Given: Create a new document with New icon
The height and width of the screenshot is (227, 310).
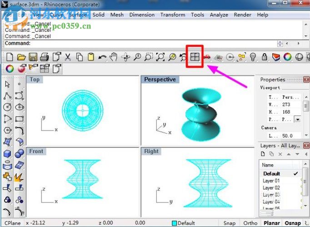Looking at the screenshot, I should 10,57.
